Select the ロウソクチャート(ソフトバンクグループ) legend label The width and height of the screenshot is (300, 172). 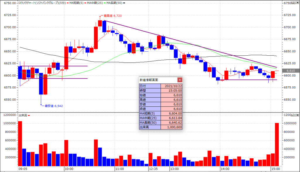click(42, 3)
